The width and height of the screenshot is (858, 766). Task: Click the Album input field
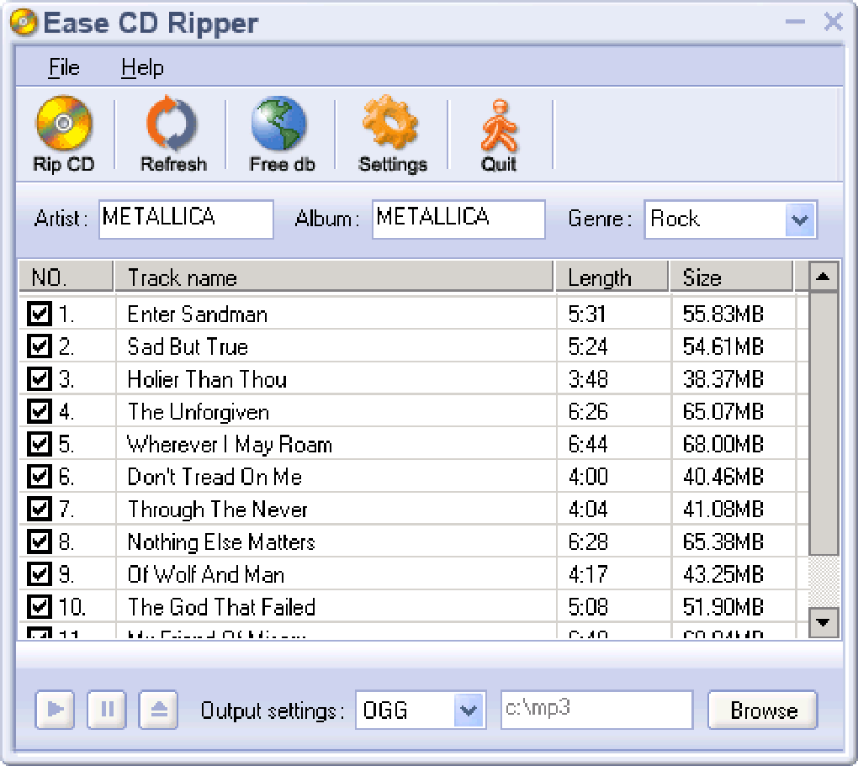coord(458,219)
